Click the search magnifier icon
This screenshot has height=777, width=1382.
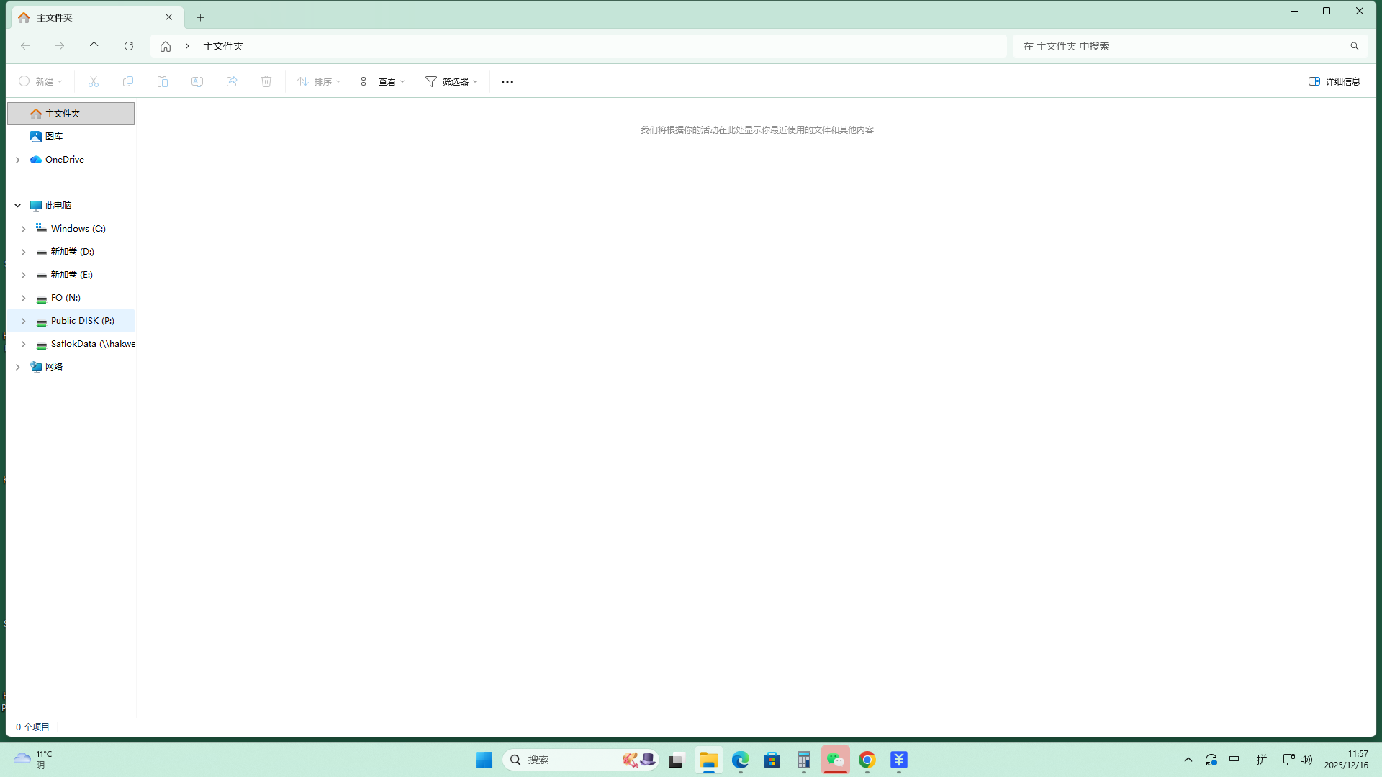(1354, 46)
